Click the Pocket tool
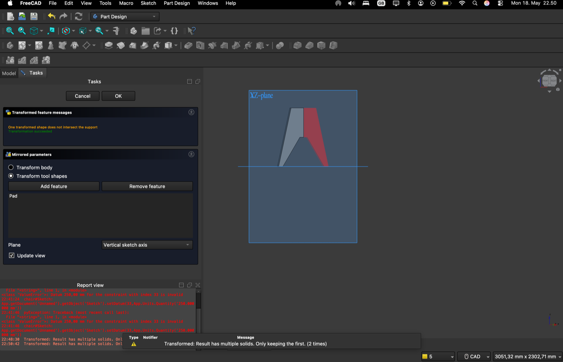Image resolution: width=563 pixels, height=362 pixels. point(188,45)
